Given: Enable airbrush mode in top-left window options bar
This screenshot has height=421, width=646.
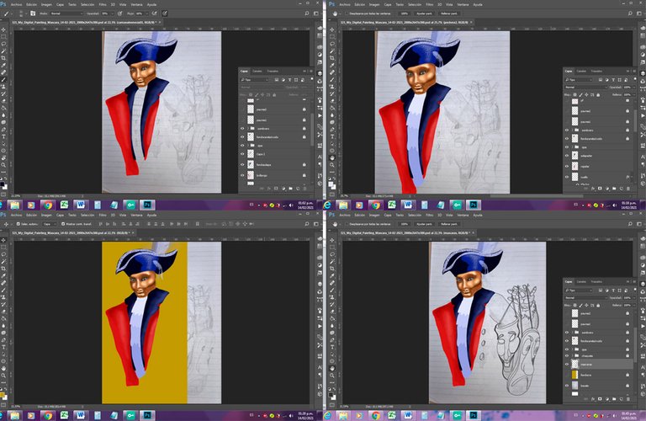Looking at the screenshot, I should click(x=155, y=13).
